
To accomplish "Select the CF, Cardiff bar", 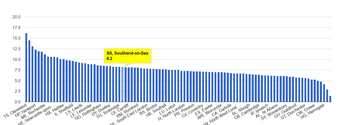I will (129, 85).
